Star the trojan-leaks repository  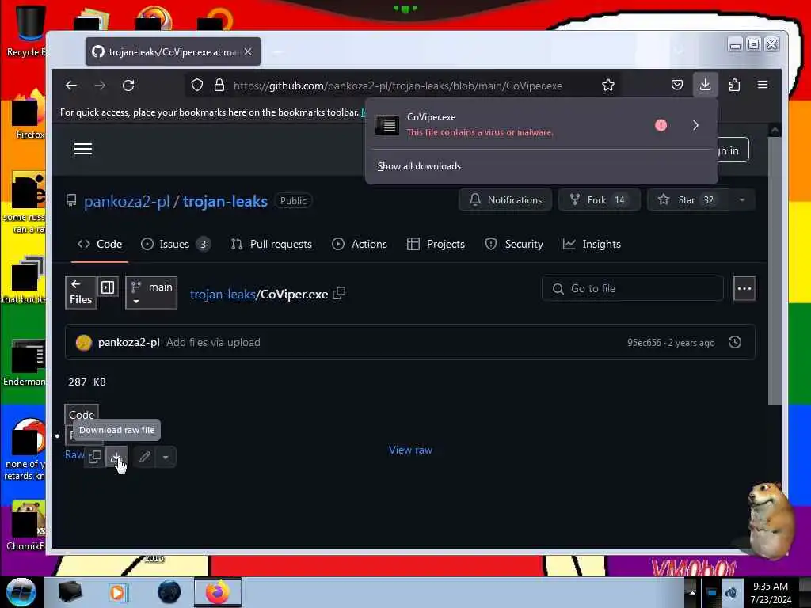point(688,200)
